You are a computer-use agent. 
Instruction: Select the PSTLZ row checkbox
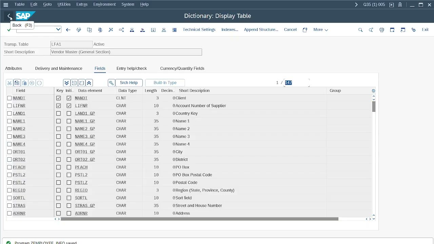[x=9, y=183]
